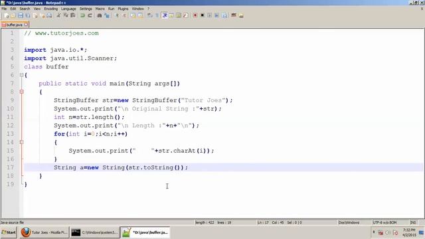The image size is (425, 239).
Task: Start macro recording with the red Record icon
Action: [195, 15]
